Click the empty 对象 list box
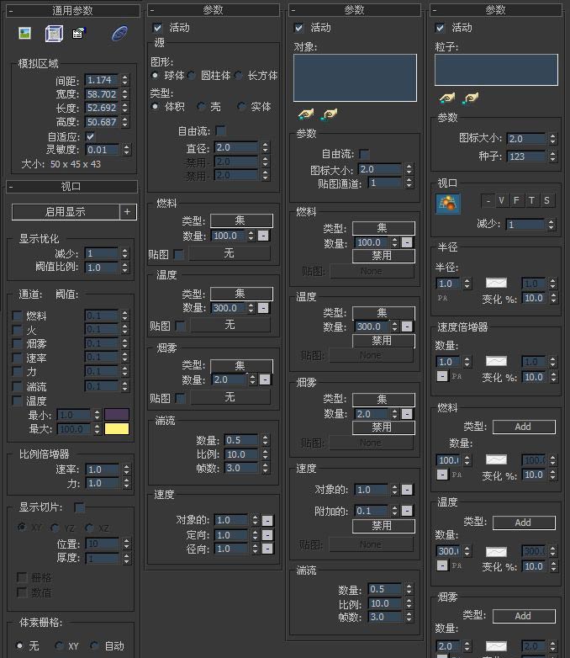Image resolution: width=570 pixels, height=658 pixels. pyautogui.click(x=355, y=77)
